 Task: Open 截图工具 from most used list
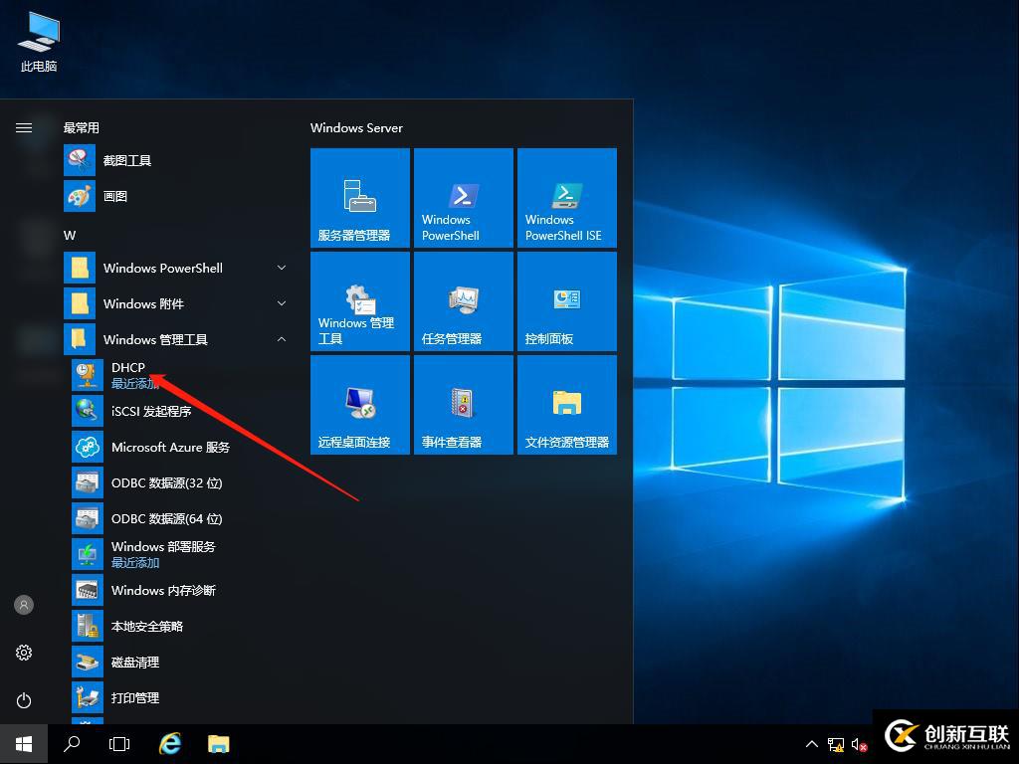pyautogui.click(x=126, y=160)
